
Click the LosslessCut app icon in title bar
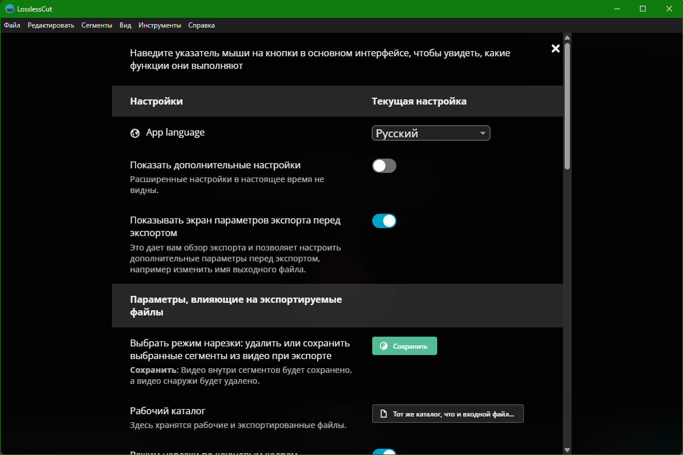point(10,9)
